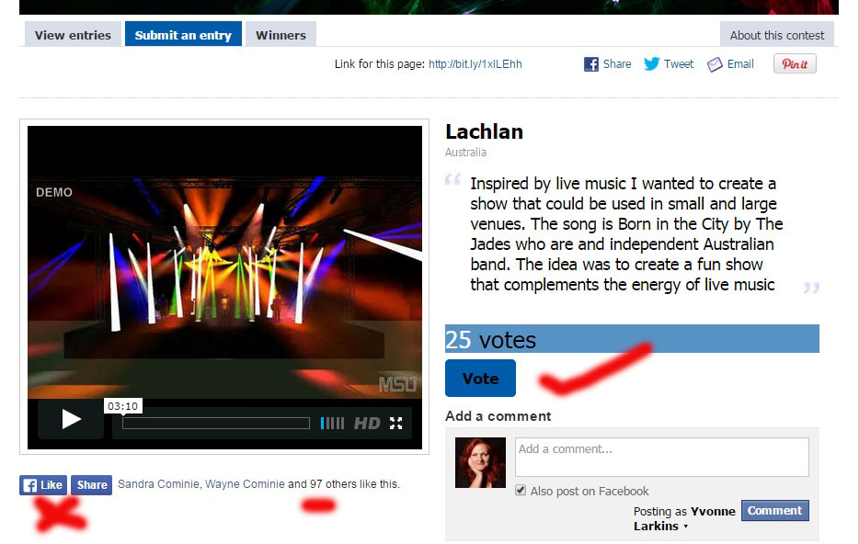
Task: Click the Facebook Share icon at top
Action: click(x=591, y=64)
